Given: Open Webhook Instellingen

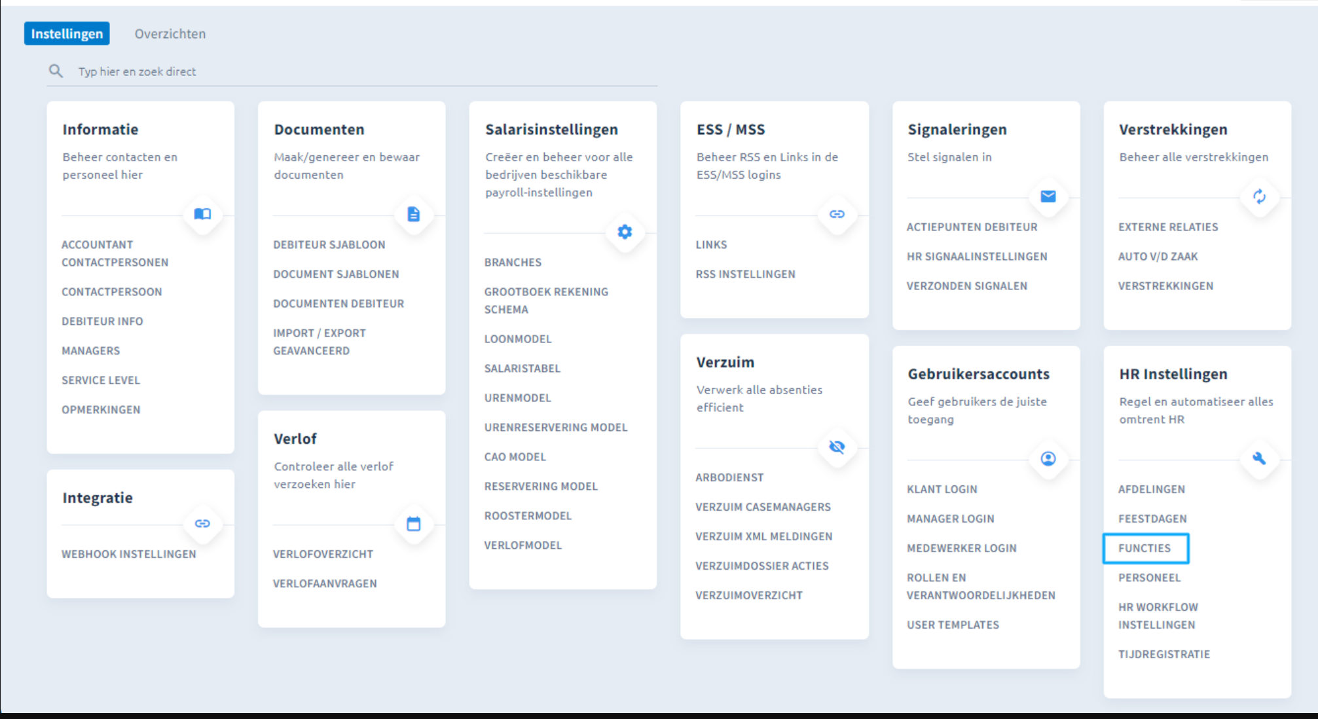Looking at the screenshot, I should [129, 554].
